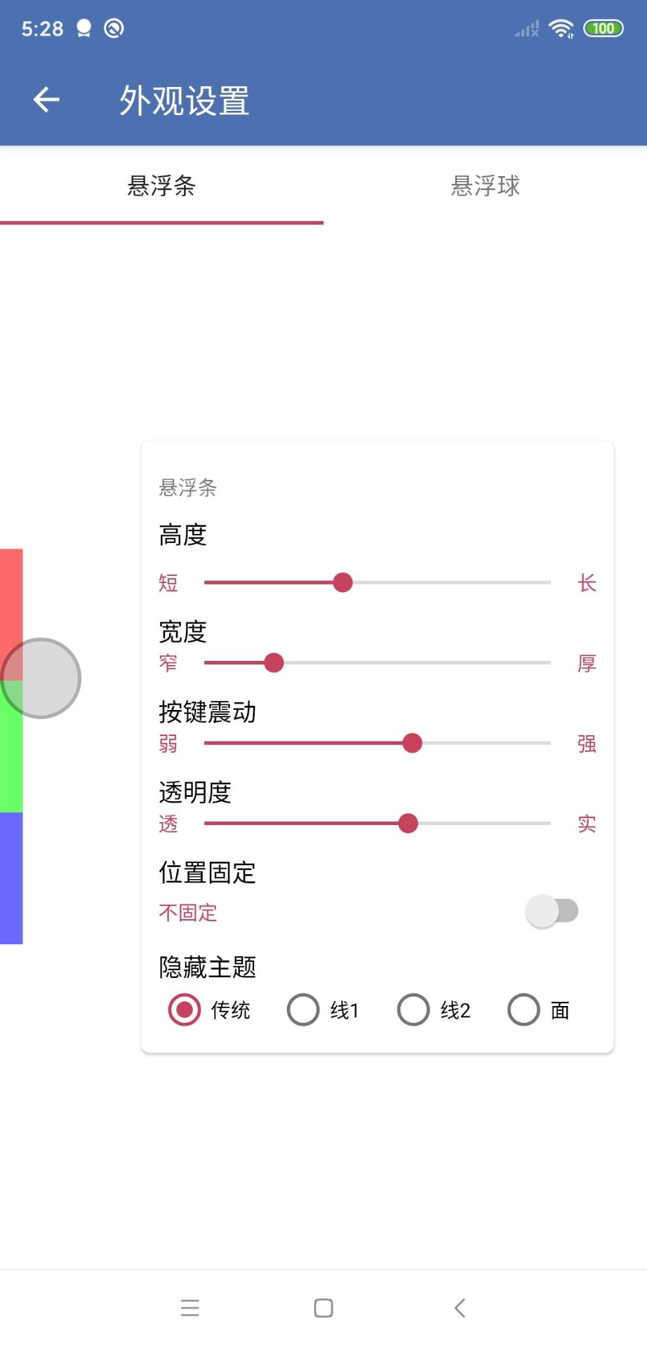The image size is (647, 1347).
Task: Switch to the 悬浮条 tab
Action: [161, 186]
